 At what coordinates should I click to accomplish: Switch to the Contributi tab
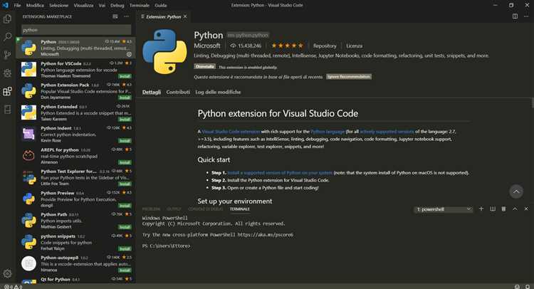pyautogui.click(x=178, y=93)
